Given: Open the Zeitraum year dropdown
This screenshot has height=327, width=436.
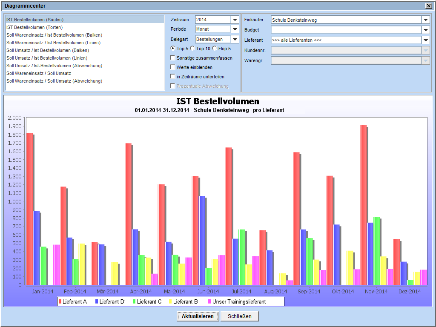Looking at the screenshot, I should tap(235, 20).
